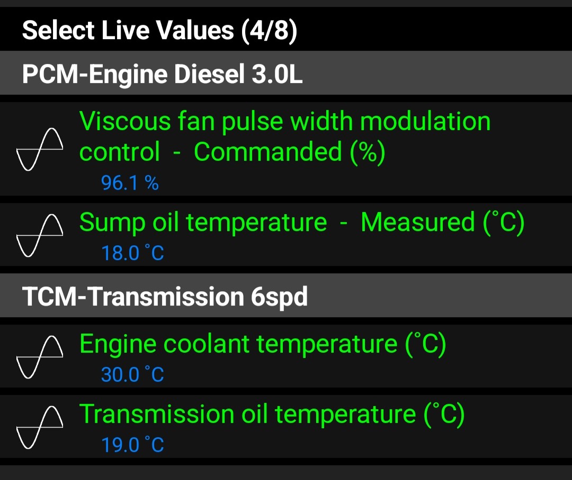
Task: Tap the waveform icon beside Transmission oil temperature
Action: 40,427
